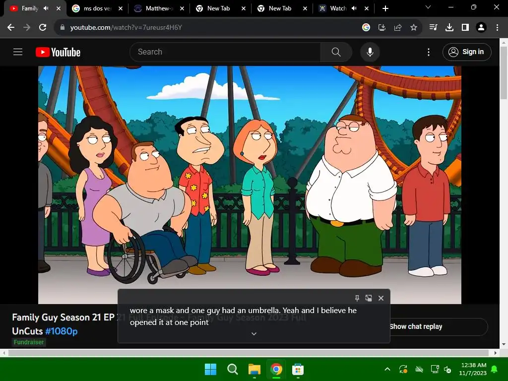
Task: Expand the live caption box chevron
Action: 254,334
